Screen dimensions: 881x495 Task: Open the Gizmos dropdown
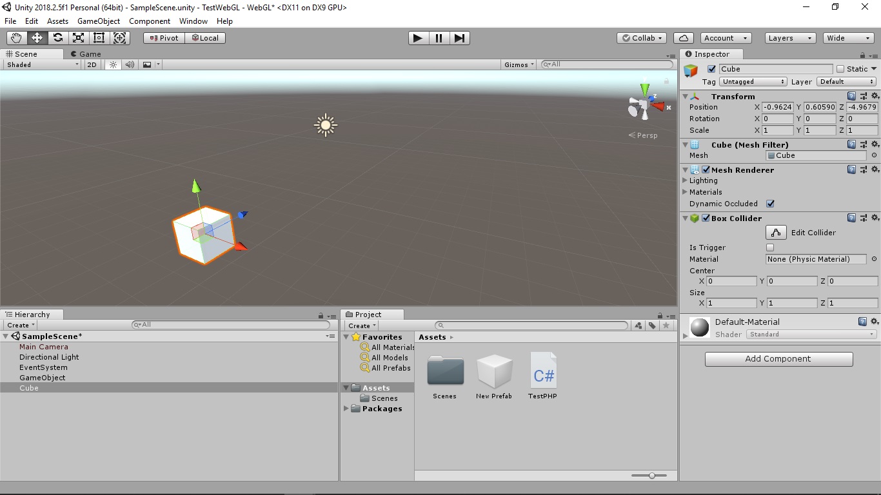[520, 64]
